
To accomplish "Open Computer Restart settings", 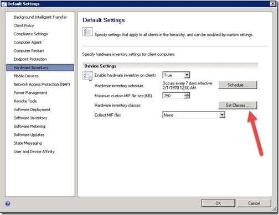I will 29,51.
